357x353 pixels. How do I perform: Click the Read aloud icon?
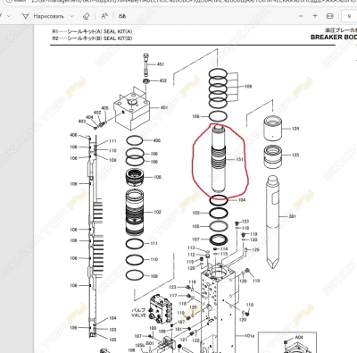coord(104,16)
